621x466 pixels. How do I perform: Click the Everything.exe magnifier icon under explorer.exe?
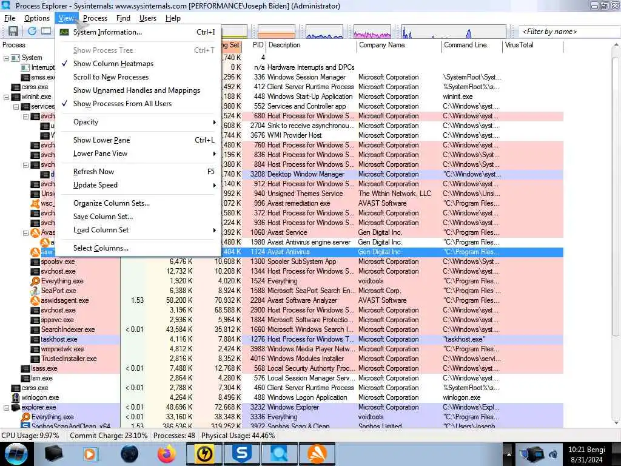(25, 417)
